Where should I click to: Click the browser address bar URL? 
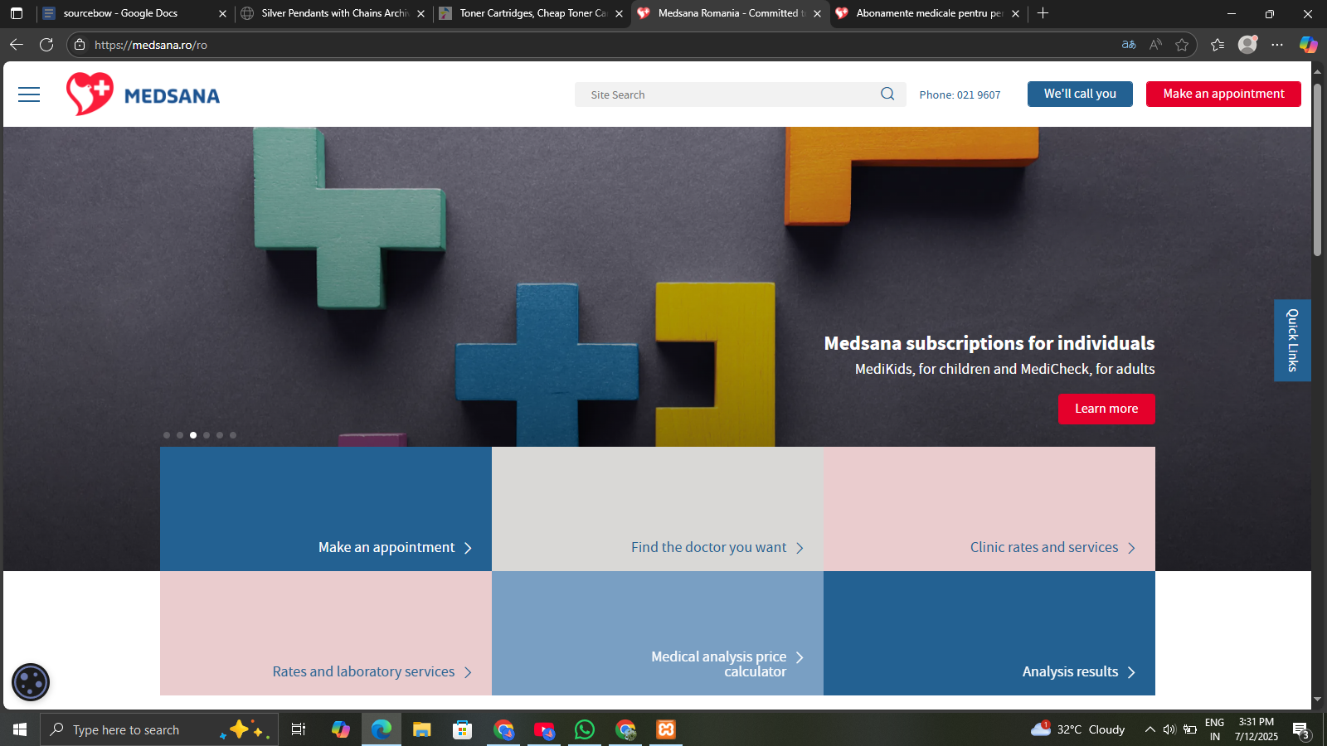tap(151, 45)
